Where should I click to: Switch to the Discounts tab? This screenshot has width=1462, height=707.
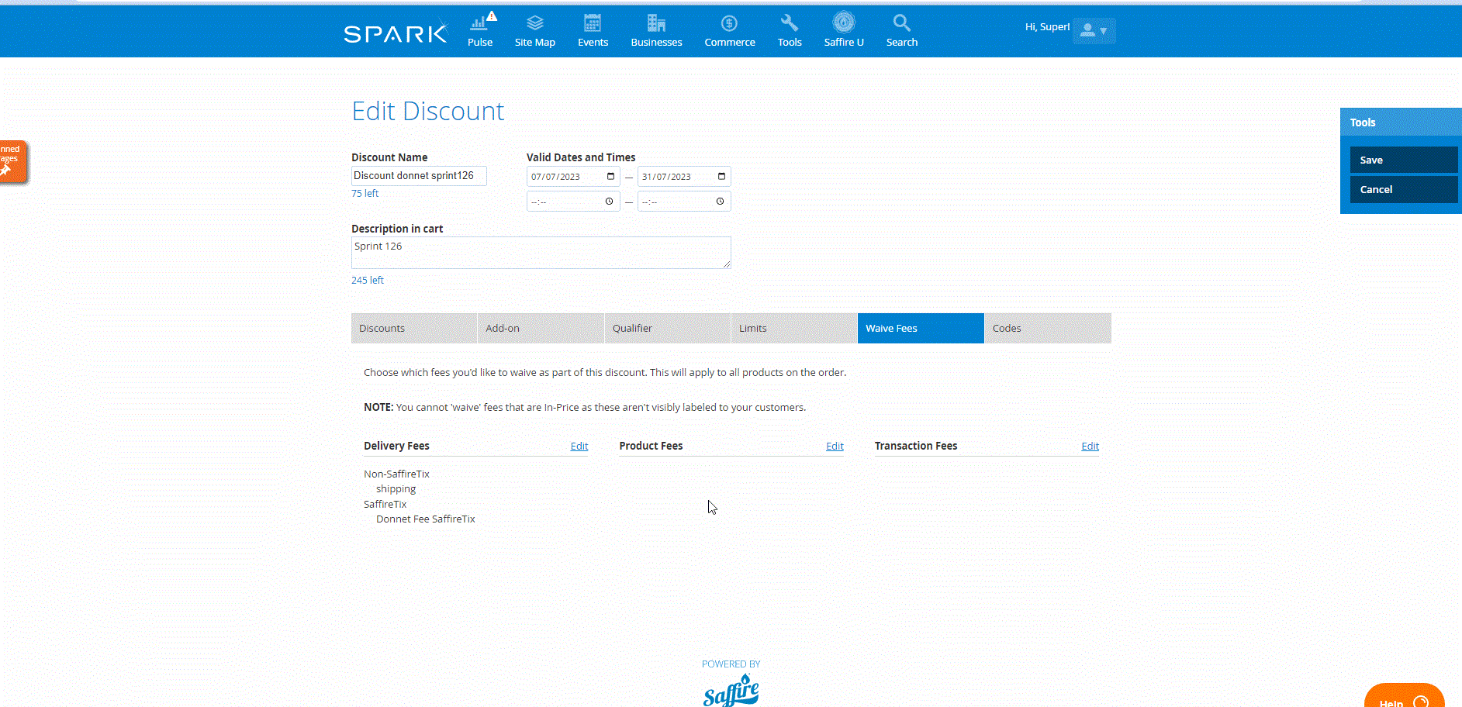pos(413,329)
